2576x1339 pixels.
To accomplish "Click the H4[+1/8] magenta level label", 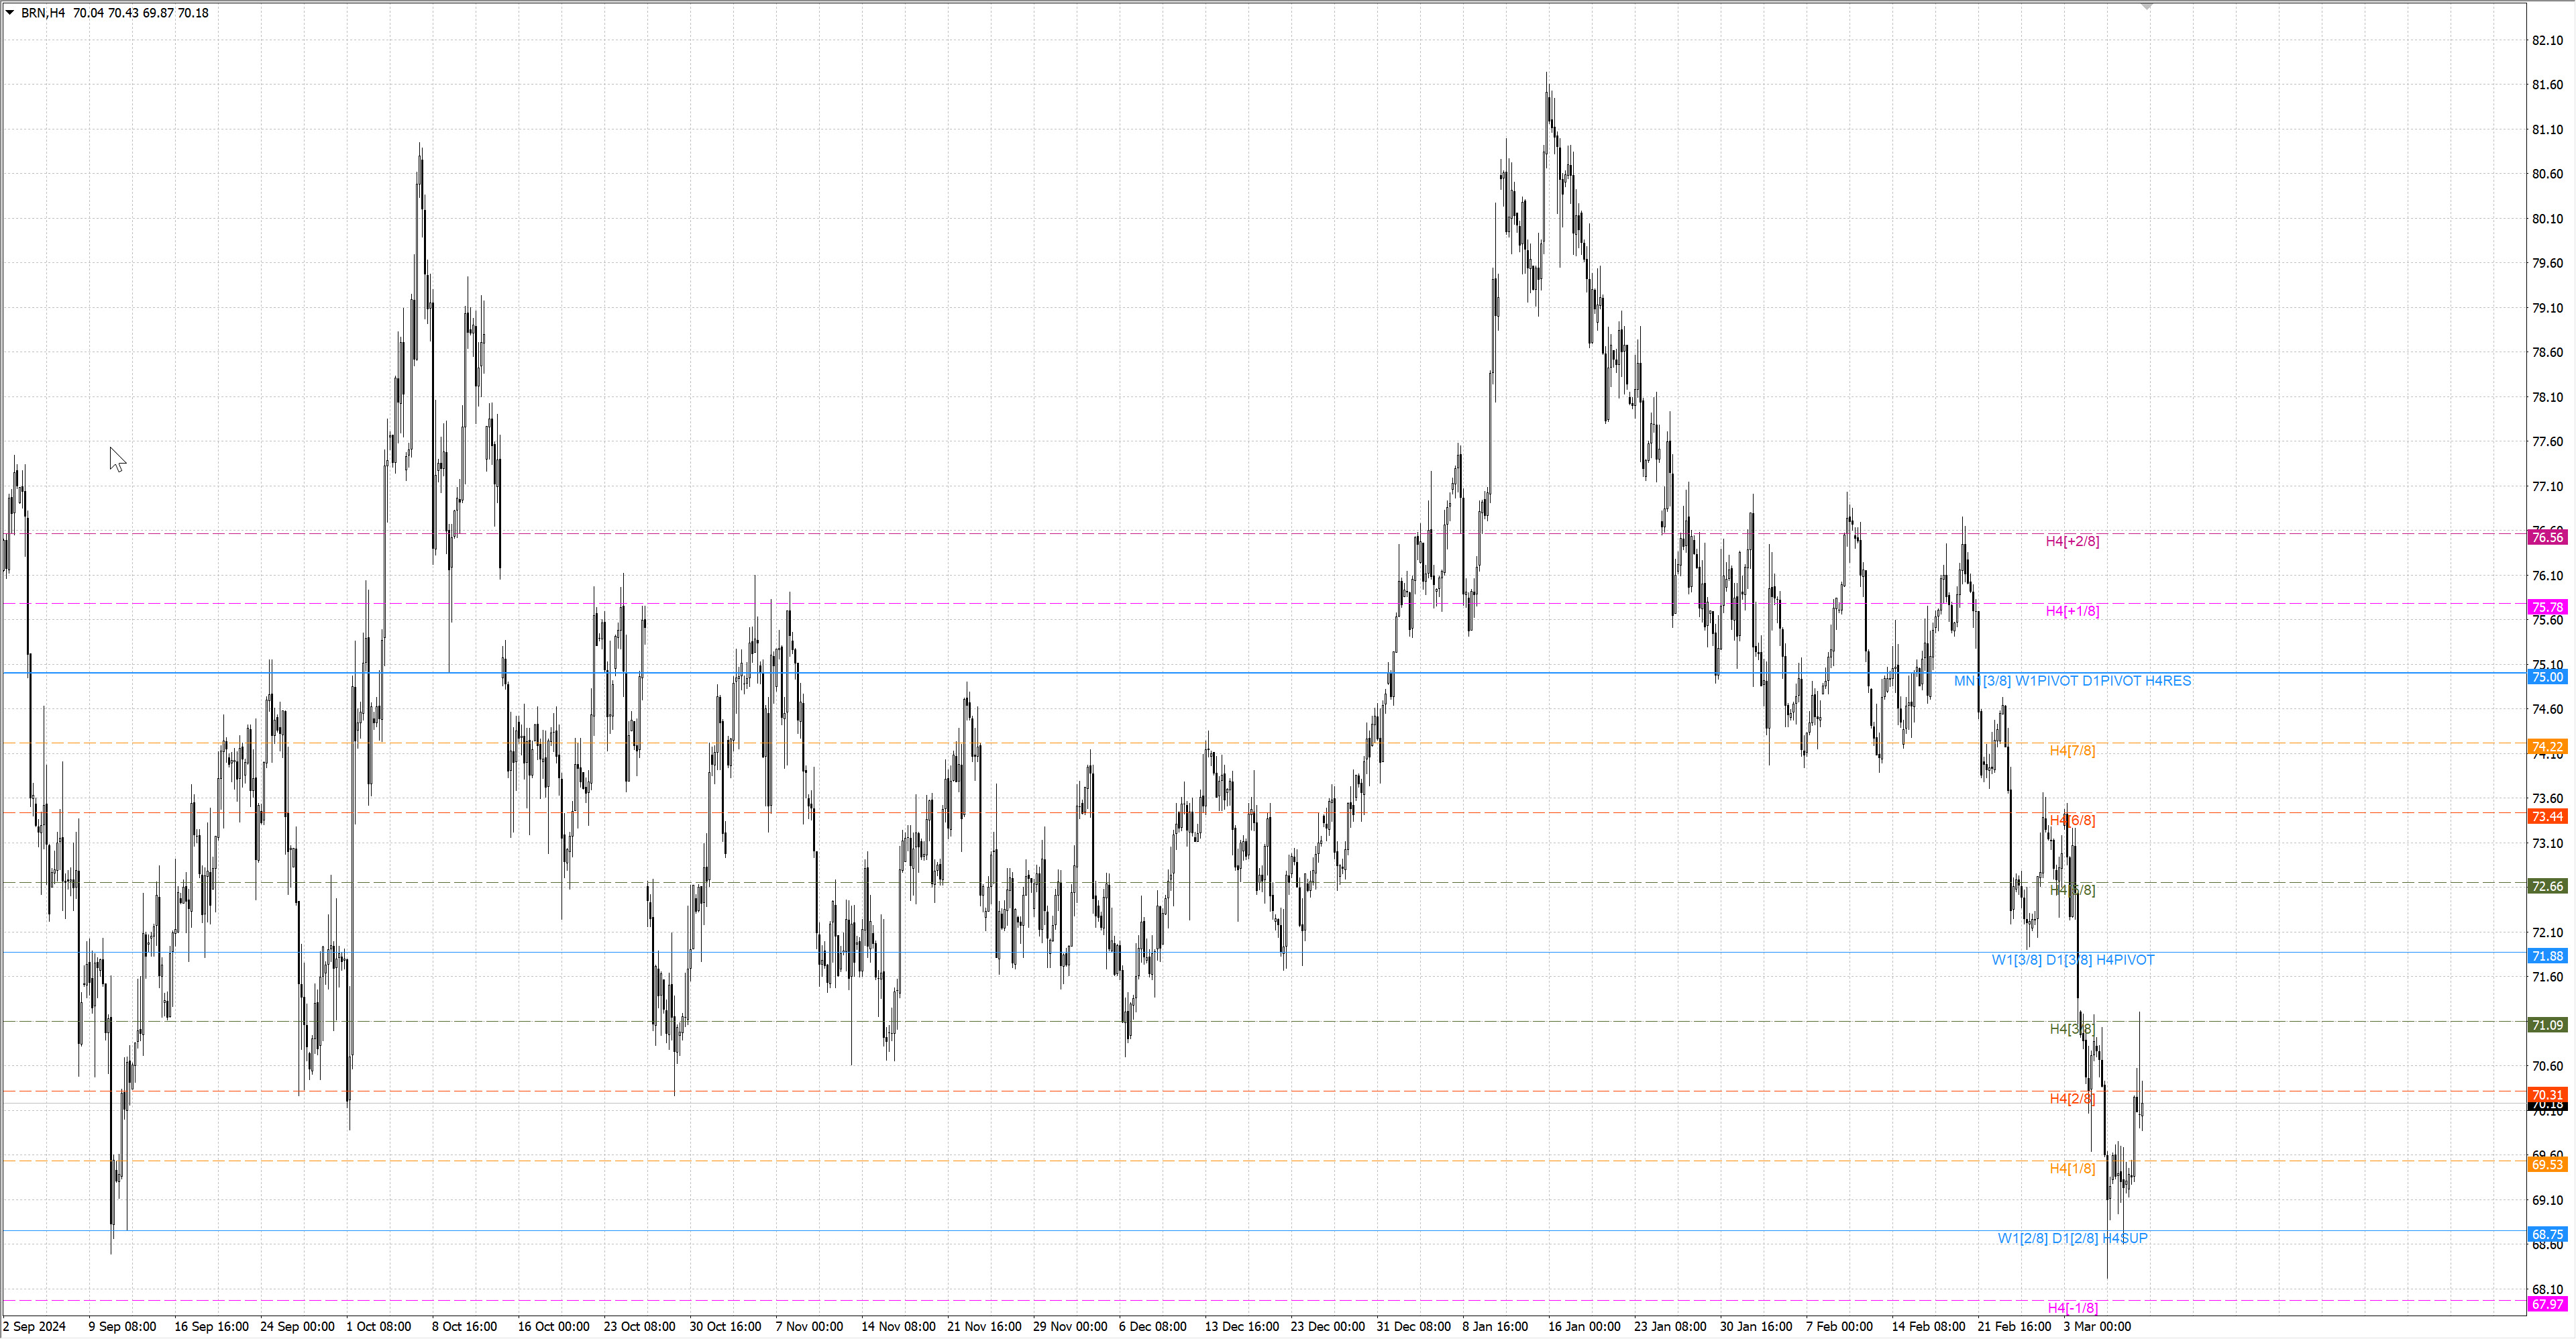I will pyautogui.click(x=2072, y=611).
